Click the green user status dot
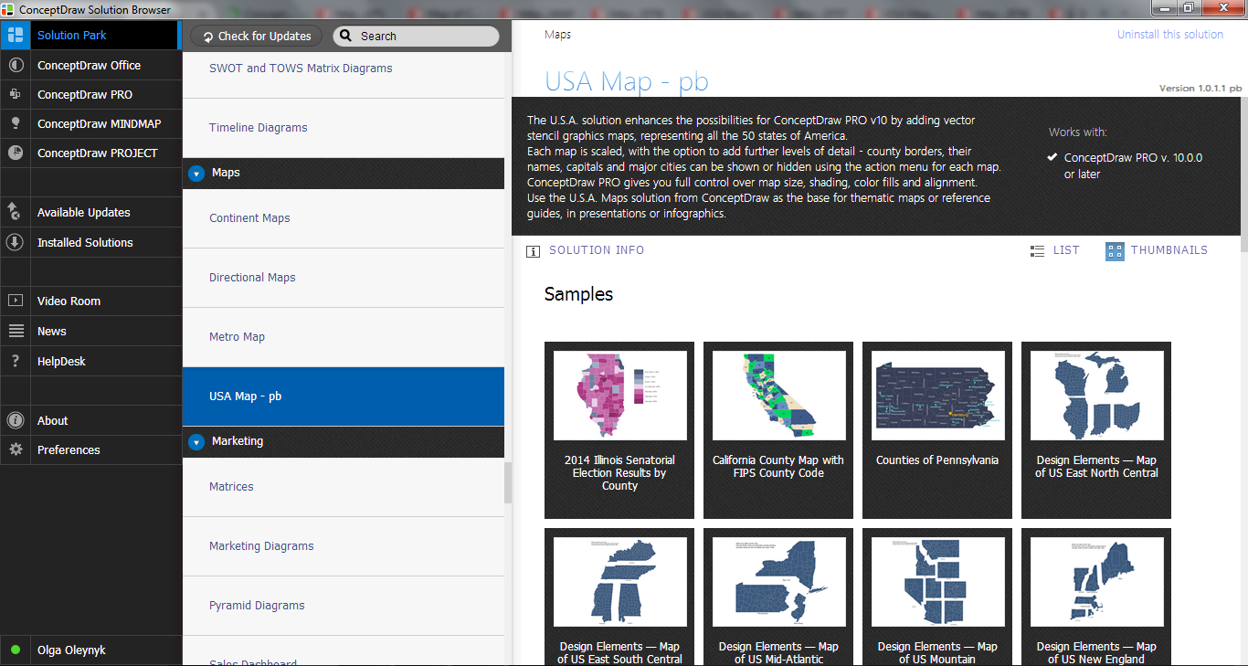 16,650
